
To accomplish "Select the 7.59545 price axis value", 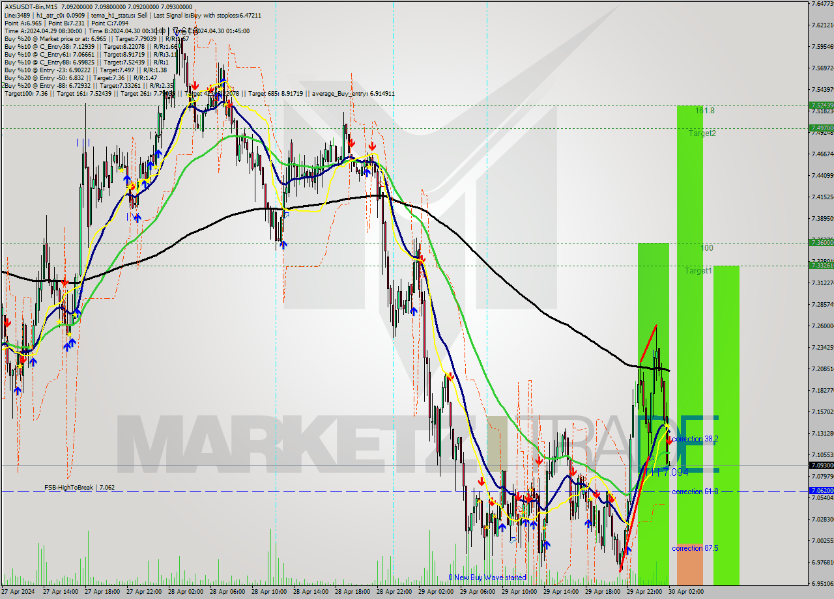I will tap(822, 47).
